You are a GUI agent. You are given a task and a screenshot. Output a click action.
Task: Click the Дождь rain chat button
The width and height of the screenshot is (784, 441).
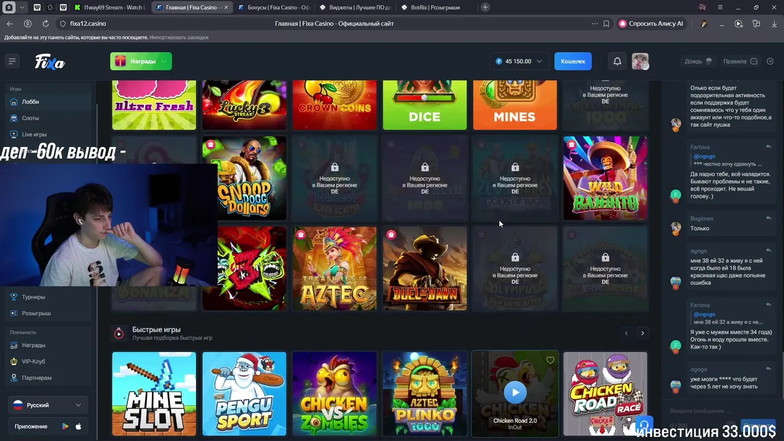[x=698, y=61]
